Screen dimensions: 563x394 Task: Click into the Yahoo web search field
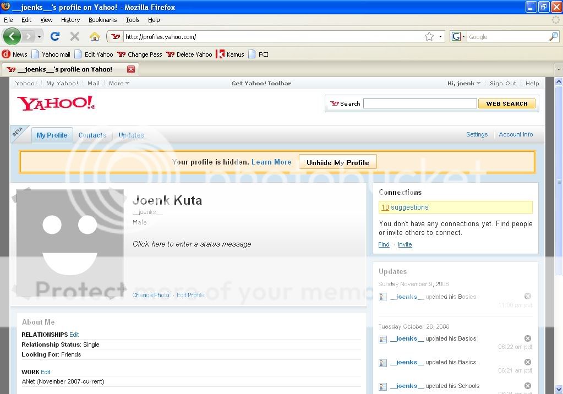[x=420, y=103]
